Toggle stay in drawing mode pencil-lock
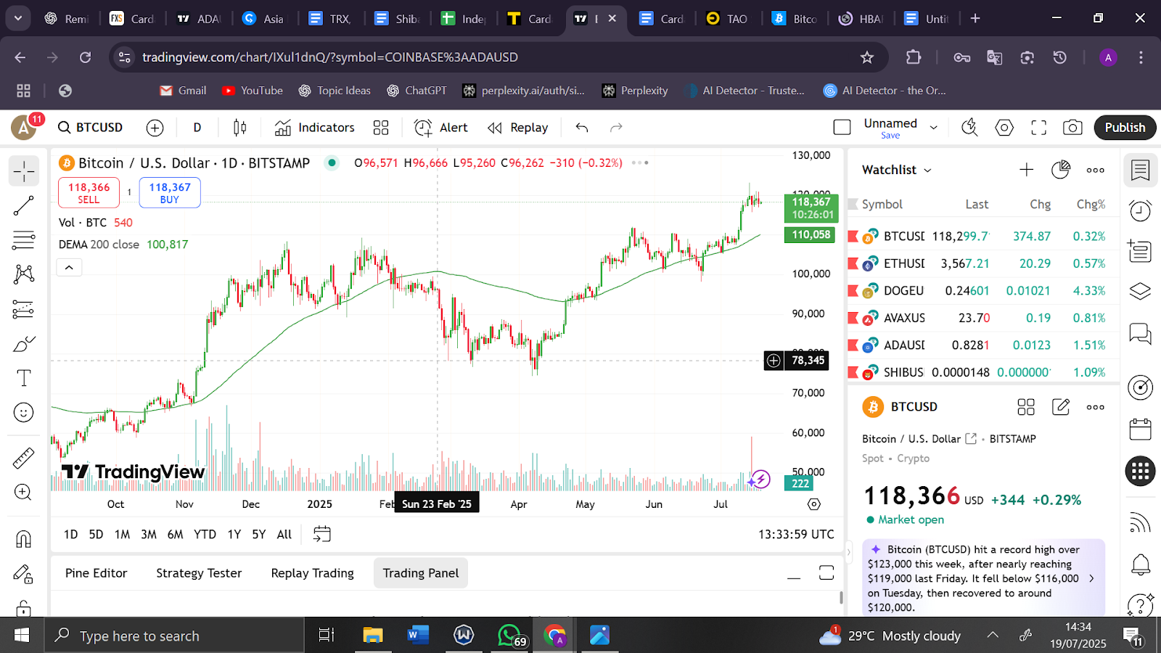This screenshot has height=653, width=1161. (24, 574)
